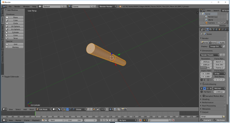
Task: Open the Render tab in Properties header
Action: click(x=208, y=29)
